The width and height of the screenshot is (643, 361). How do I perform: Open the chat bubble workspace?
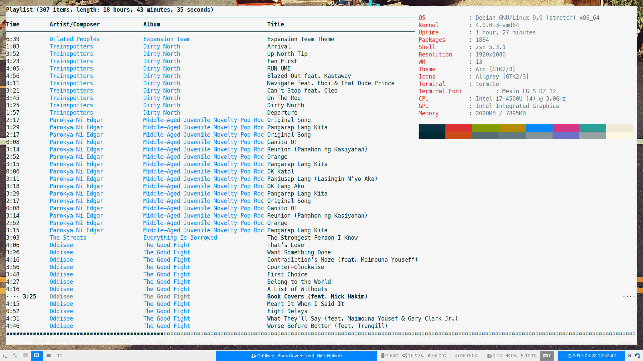click(25, 356)
